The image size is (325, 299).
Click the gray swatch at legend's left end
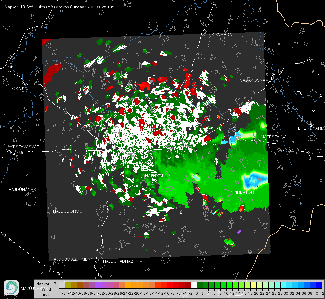click(62, 285)
